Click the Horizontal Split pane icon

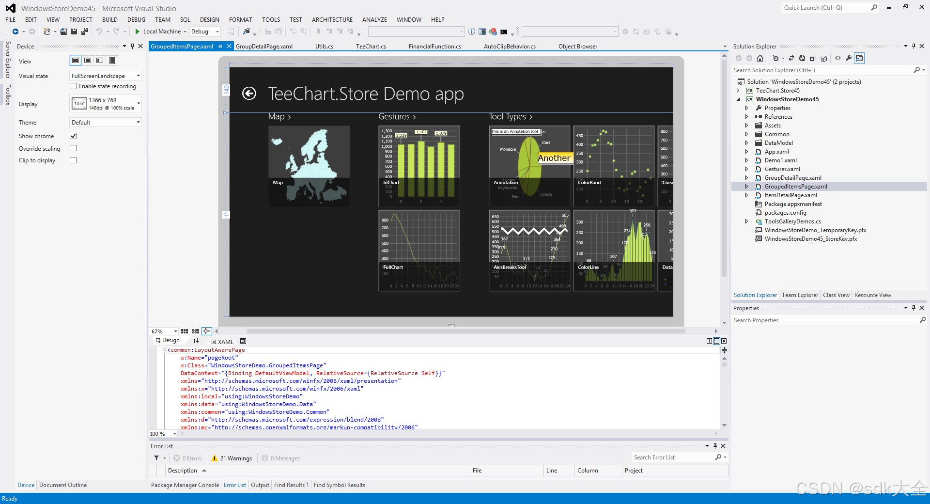(716, 341)
